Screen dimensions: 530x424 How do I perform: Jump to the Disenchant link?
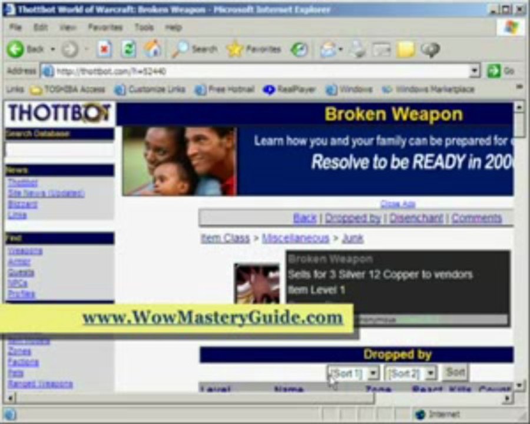pos(416,218)
